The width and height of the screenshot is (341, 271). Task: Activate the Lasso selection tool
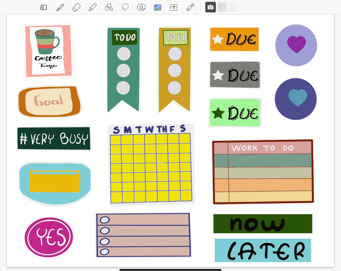pos(125,7)
